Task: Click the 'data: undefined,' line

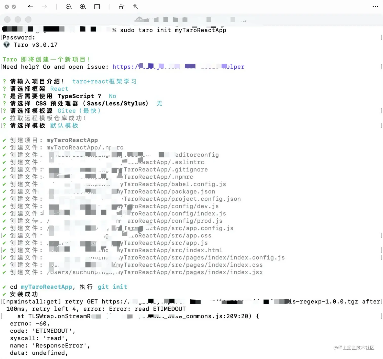Action: pos(39,353)
